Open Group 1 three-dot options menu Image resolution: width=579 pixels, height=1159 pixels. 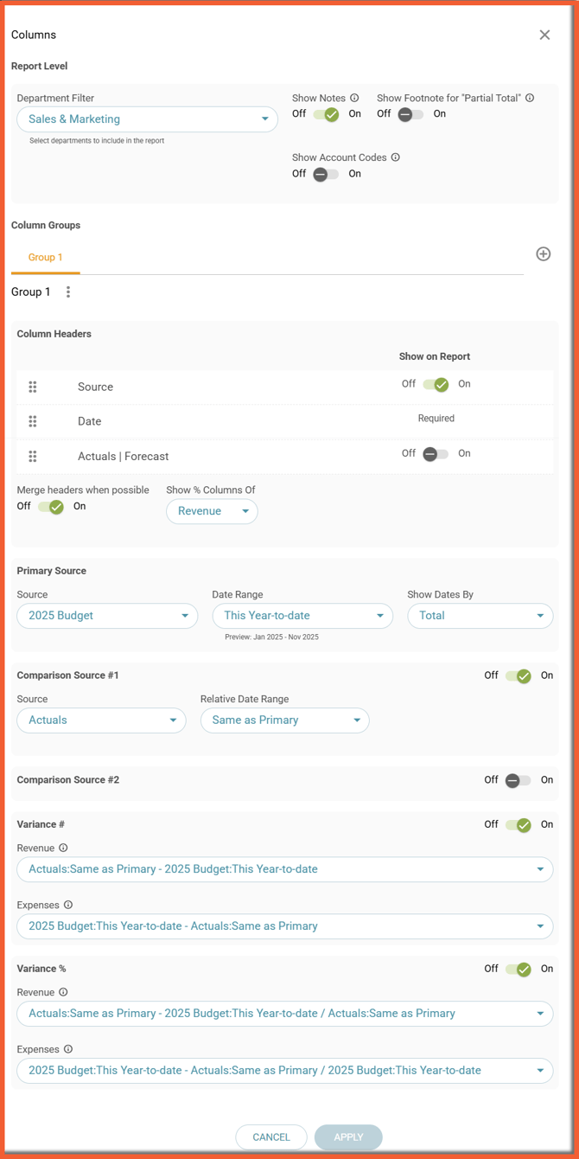pyautogui.click(x=68, y=292)
